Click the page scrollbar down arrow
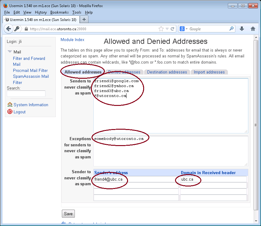 pos(256,221)
